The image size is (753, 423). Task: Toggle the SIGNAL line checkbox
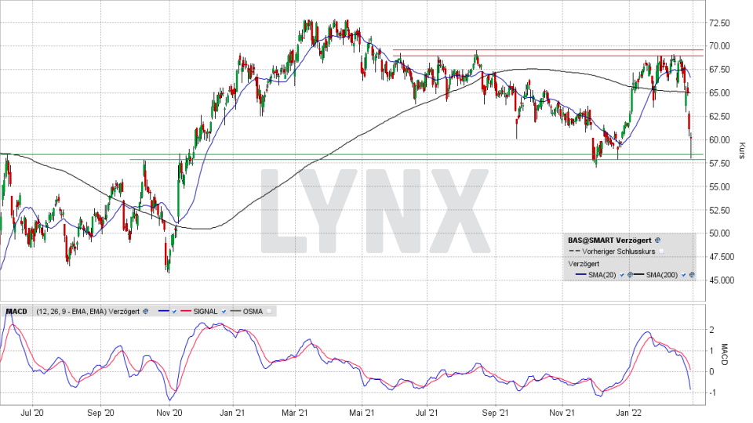224,312
